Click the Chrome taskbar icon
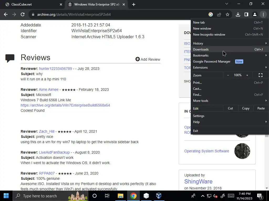 [x=133, y=196]
